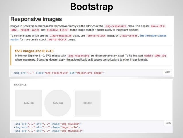Click the 'height: auto;' inline code

pyautogui.click(x=30, y=30)
